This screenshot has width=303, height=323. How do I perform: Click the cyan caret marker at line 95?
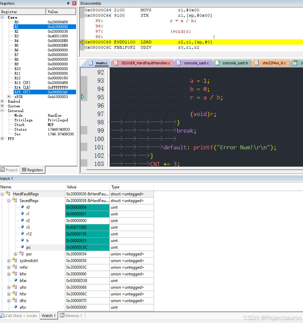[x=83, y=97]
